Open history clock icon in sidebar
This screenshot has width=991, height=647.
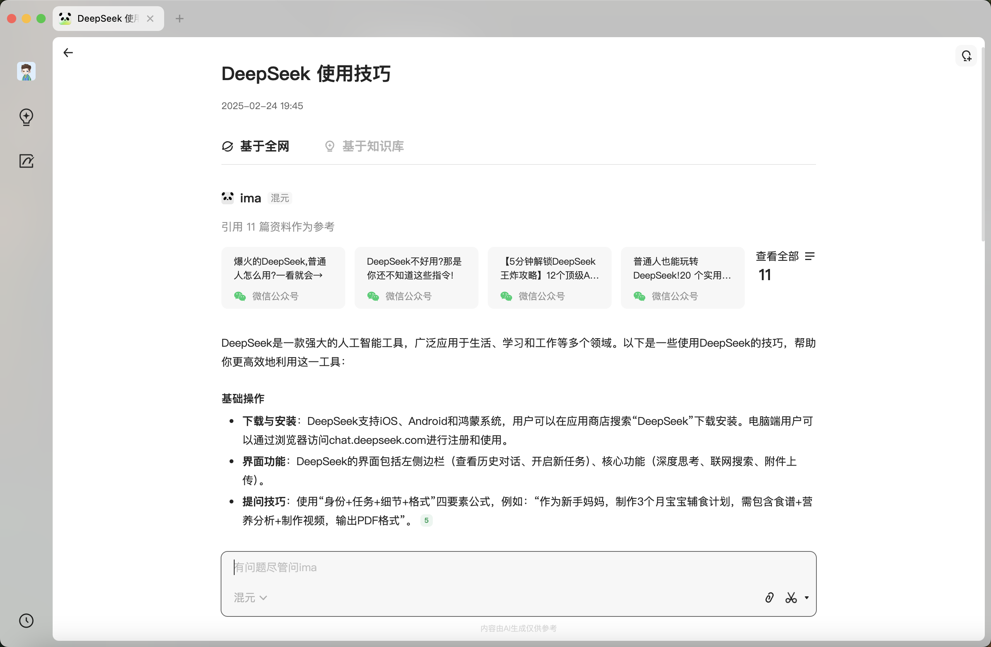pos(26,620)
